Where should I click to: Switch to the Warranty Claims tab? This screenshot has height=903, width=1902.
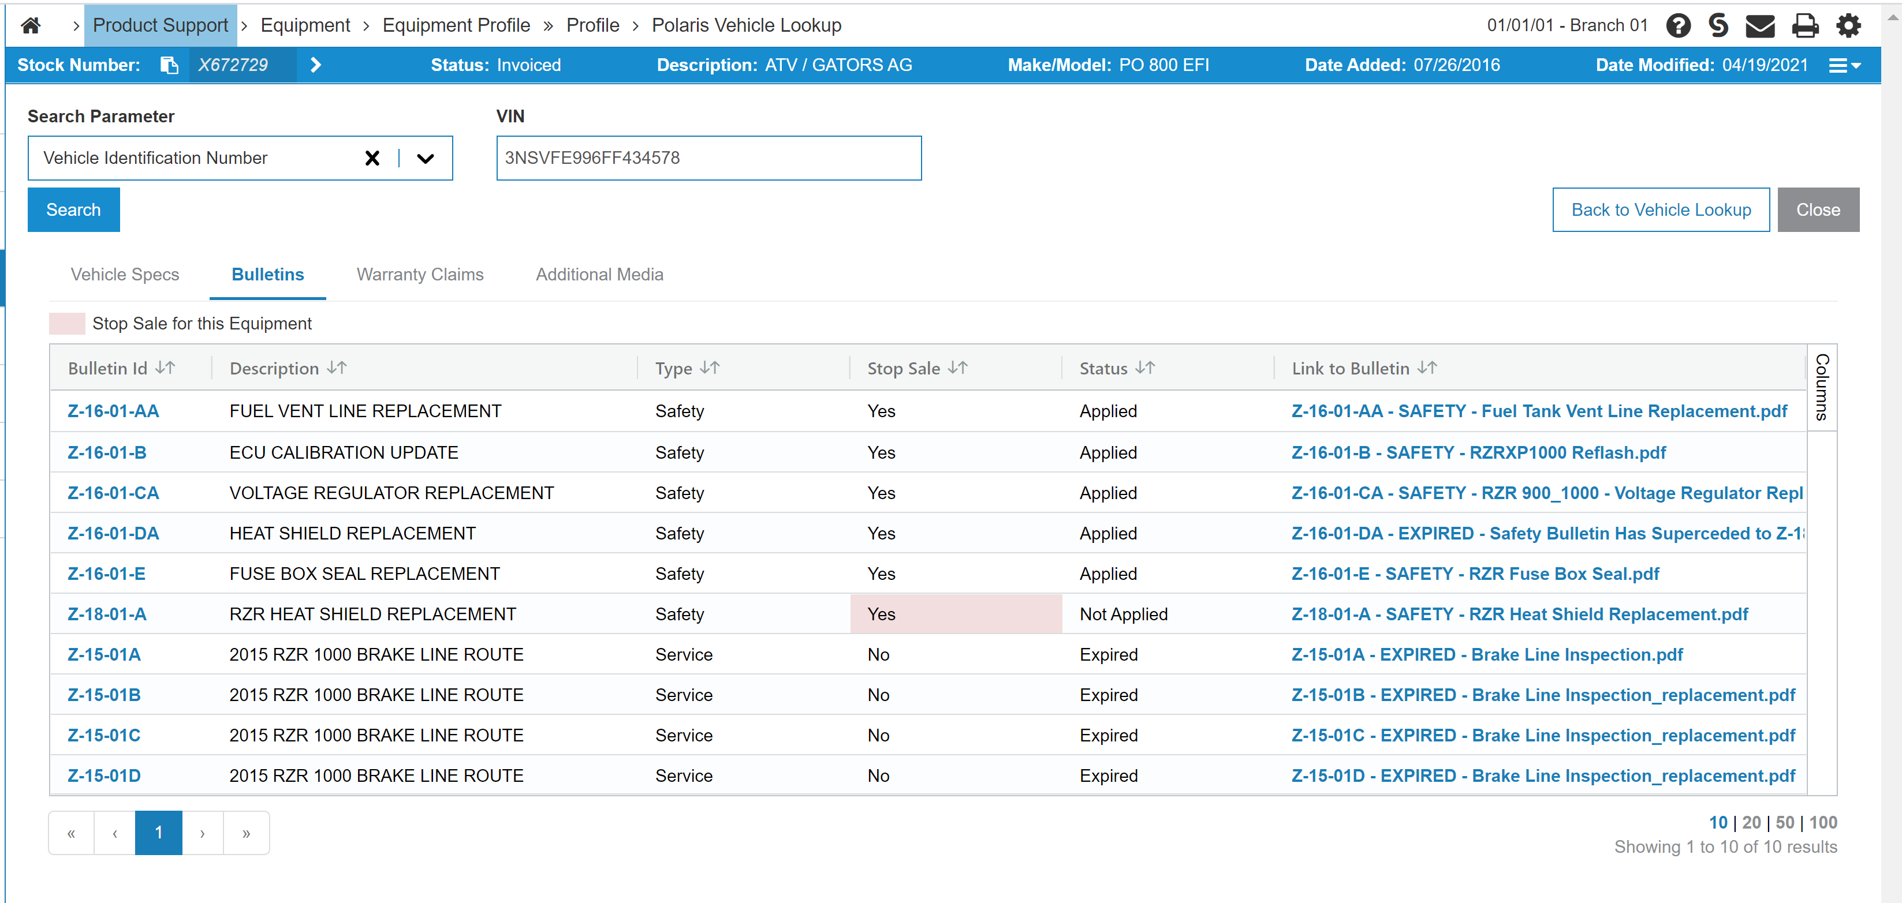pyautogui.click(x=419, y=275)
